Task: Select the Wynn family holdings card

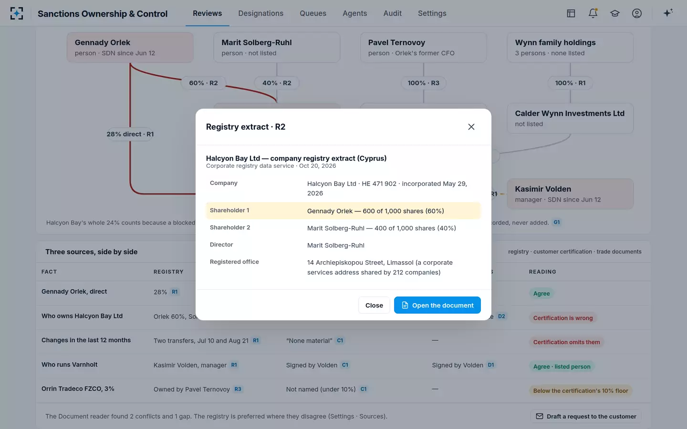Action: [x=570, y=47]
